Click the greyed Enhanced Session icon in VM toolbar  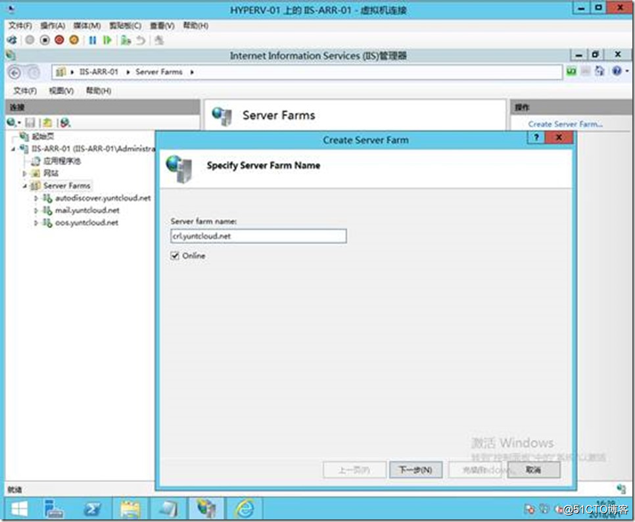click(x=159, y=40)
